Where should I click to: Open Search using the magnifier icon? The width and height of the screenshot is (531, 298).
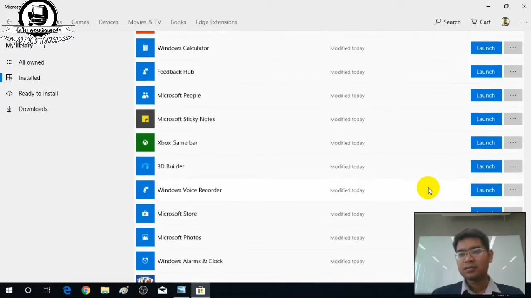point(448,22)
